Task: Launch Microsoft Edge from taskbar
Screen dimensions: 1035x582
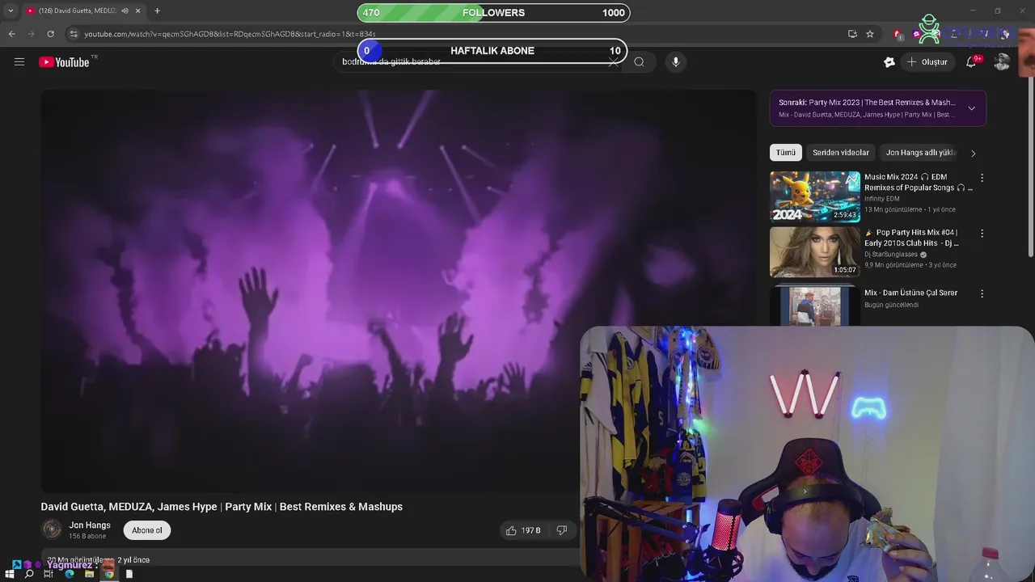Action: pos(69,574)
